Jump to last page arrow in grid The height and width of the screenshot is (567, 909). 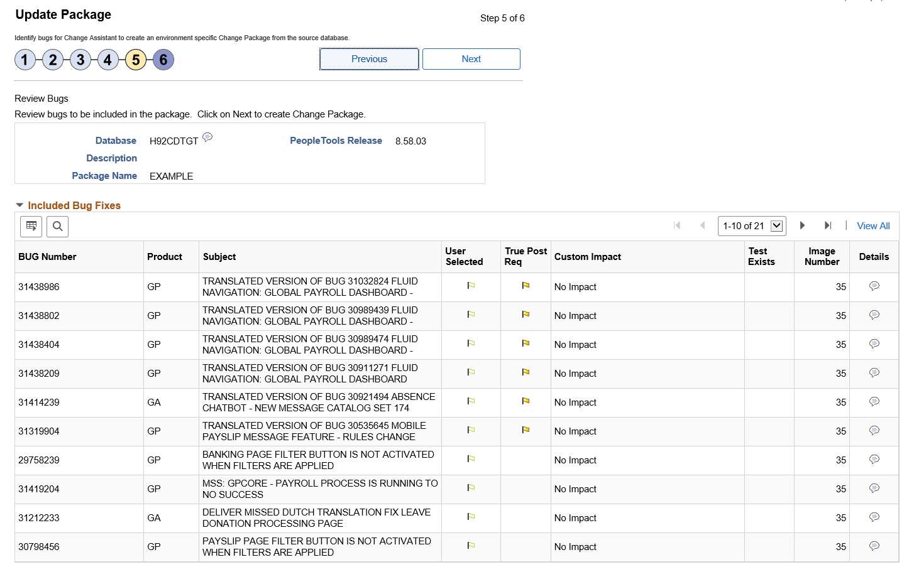click(828, 225)
